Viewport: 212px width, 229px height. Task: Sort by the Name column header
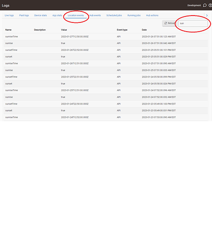(x=8, y=30)
